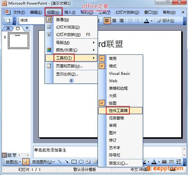Expand the 母版(M) submenu
Screen dimensions: 188x175
[x=71, y=43]
